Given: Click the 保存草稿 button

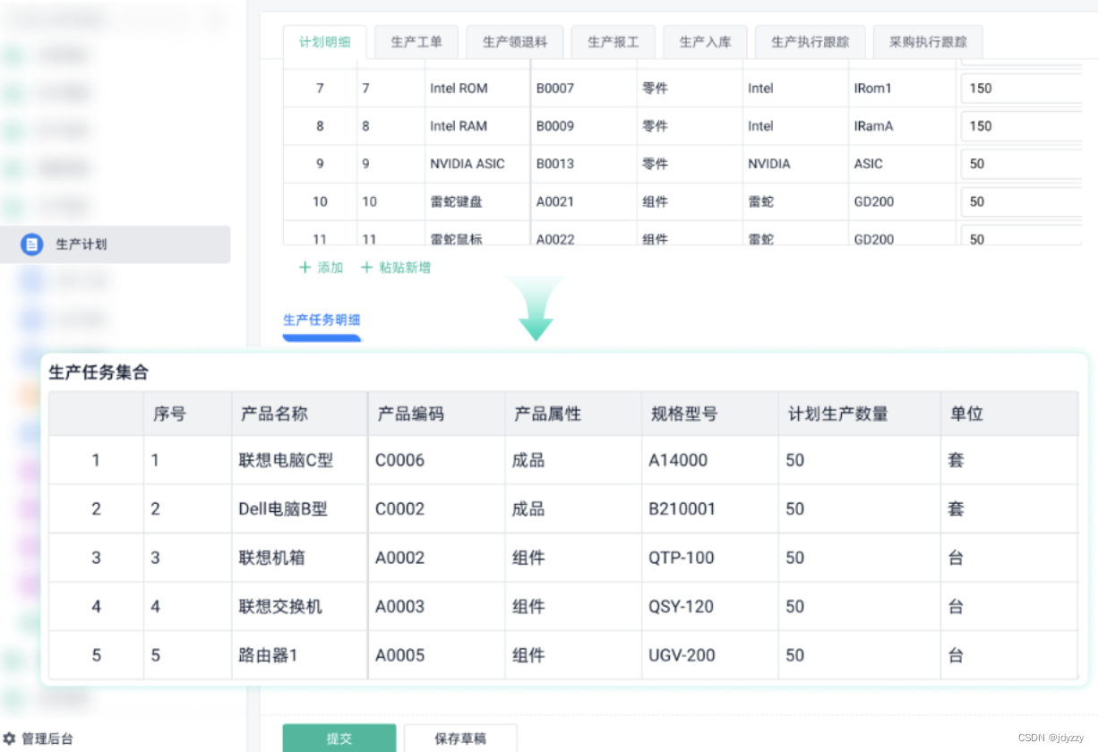Looking at the screenshot, I should 460,739.
